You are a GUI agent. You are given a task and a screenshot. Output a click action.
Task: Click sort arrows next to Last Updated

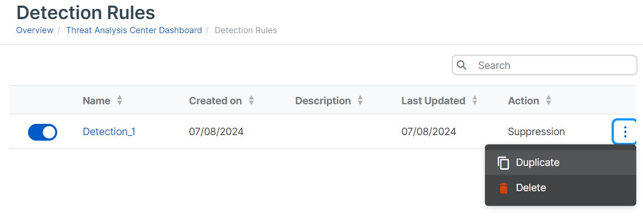[x=474, y=100]
